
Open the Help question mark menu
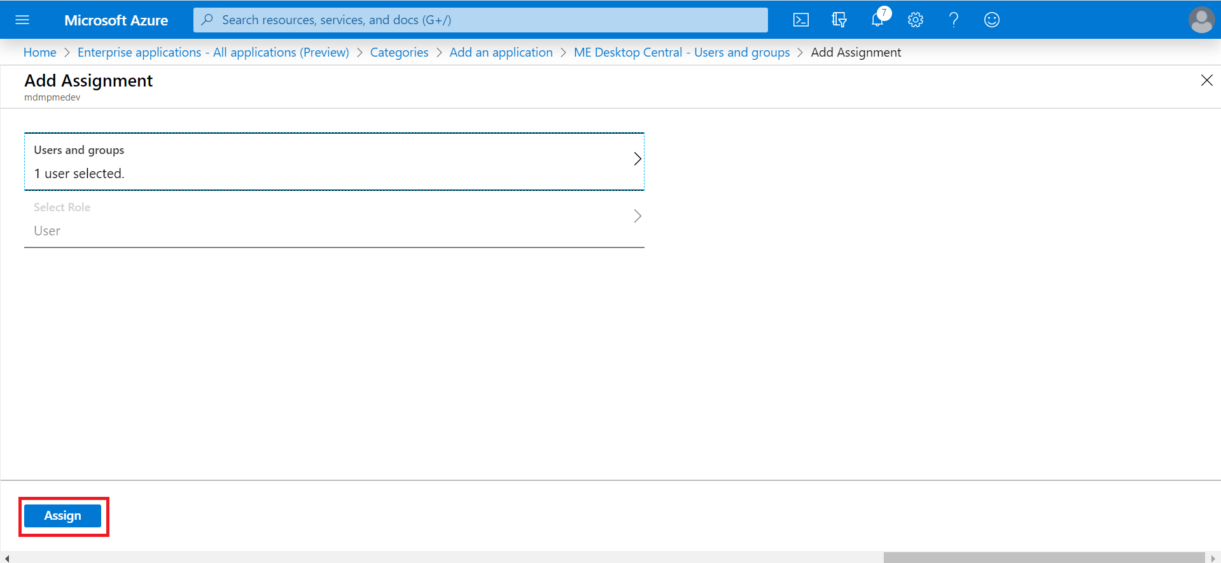click(x=954, y=20)
